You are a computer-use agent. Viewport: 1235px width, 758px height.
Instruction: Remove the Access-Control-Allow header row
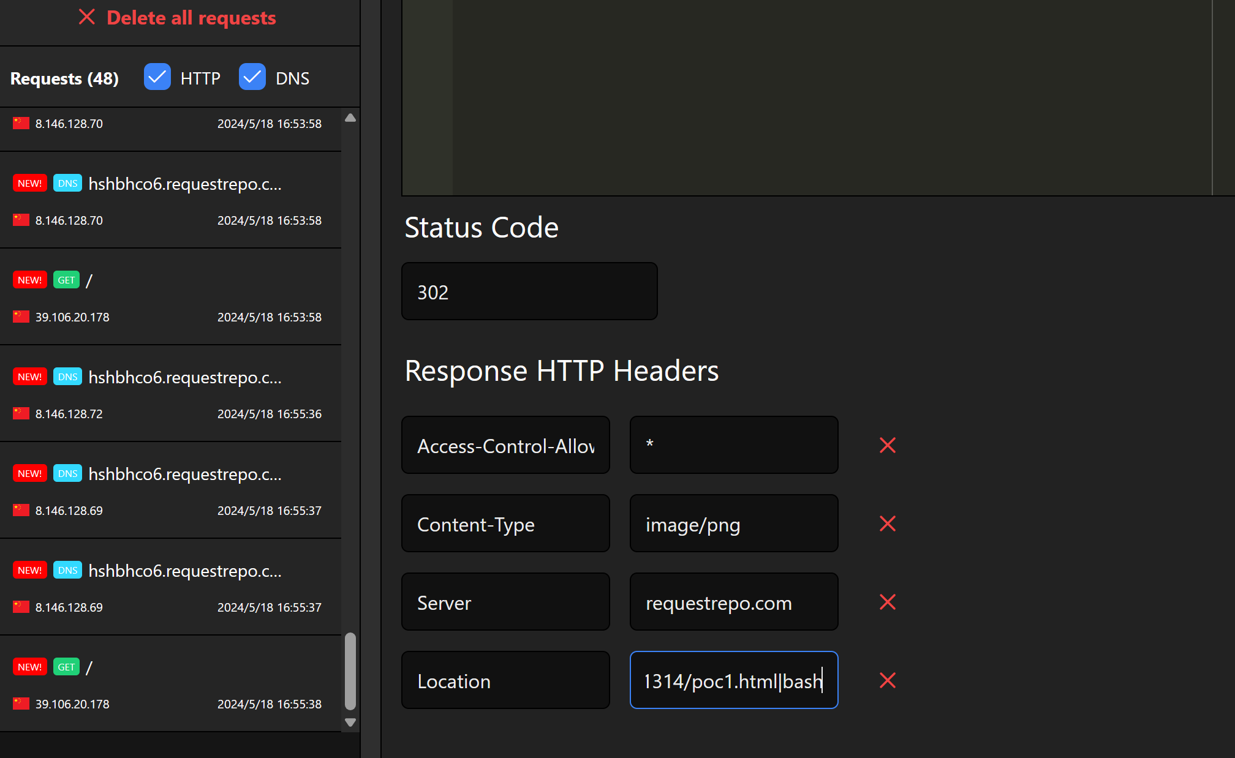pyautogui.click(x=888, y=445)
